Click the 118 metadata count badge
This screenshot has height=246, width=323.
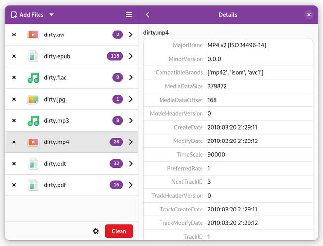pos(115,56)
